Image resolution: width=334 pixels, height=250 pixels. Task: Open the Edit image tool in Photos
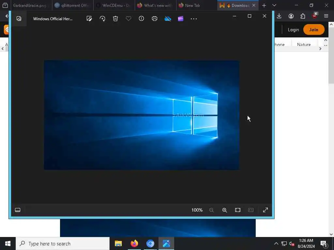coord(89,19)
